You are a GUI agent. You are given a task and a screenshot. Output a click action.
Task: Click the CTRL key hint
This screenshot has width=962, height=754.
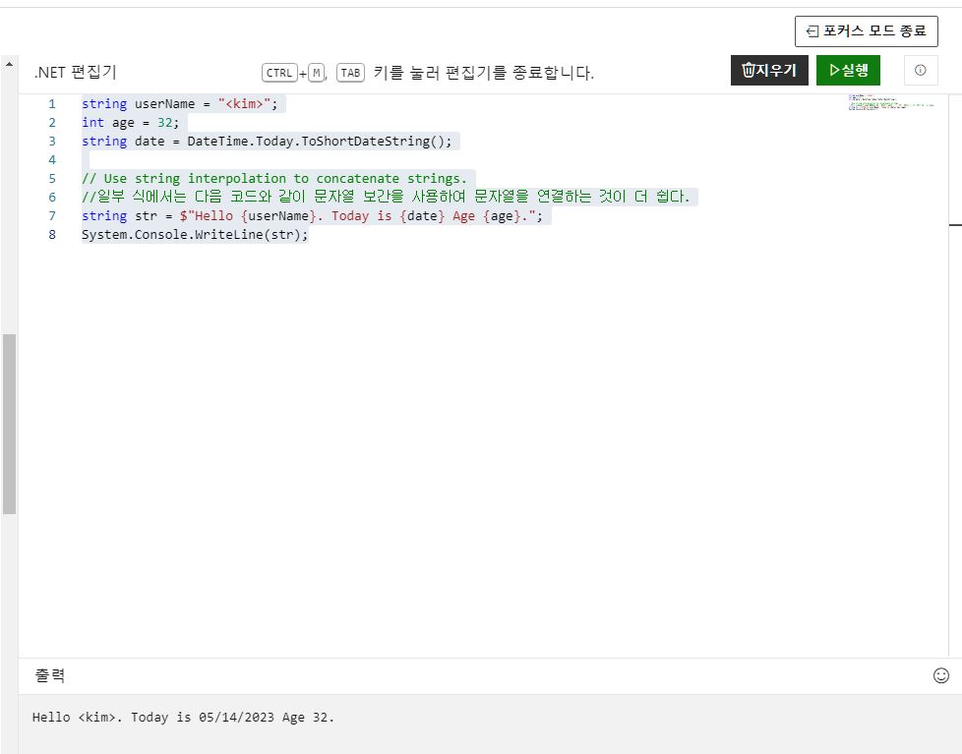point(279,73)
